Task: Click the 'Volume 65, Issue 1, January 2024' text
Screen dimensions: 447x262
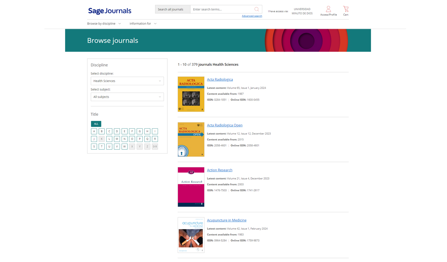Action: 246,88
